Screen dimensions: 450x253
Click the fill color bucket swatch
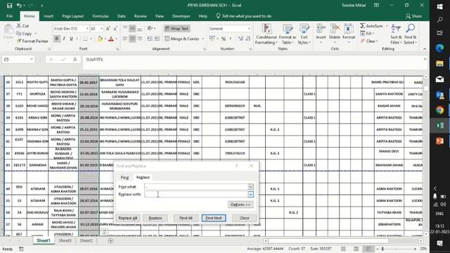(100, 39)
